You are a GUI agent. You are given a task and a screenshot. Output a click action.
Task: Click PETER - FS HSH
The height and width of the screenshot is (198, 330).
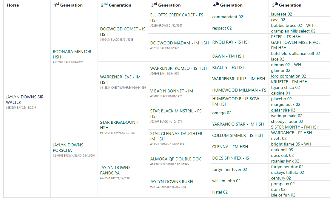tap(286, 37)
